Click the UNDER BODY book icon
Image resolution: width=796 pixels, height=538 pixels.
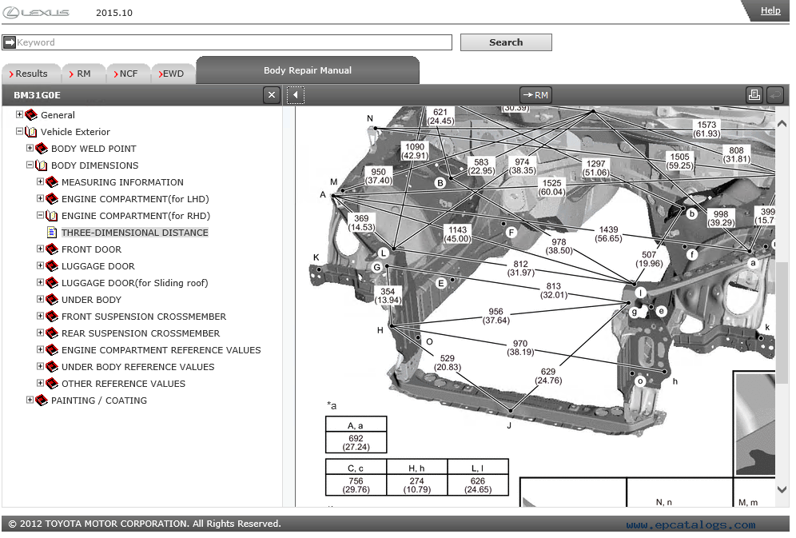point(52,300)
